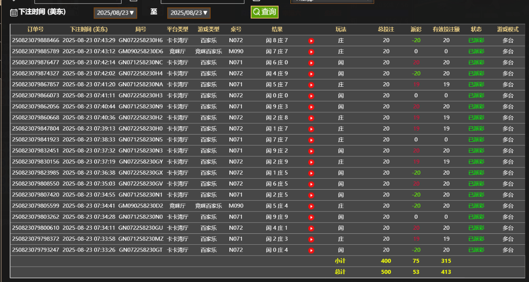Click the magnifier icon inside the 查询 button
529x282 pixels.
[256, 12]
